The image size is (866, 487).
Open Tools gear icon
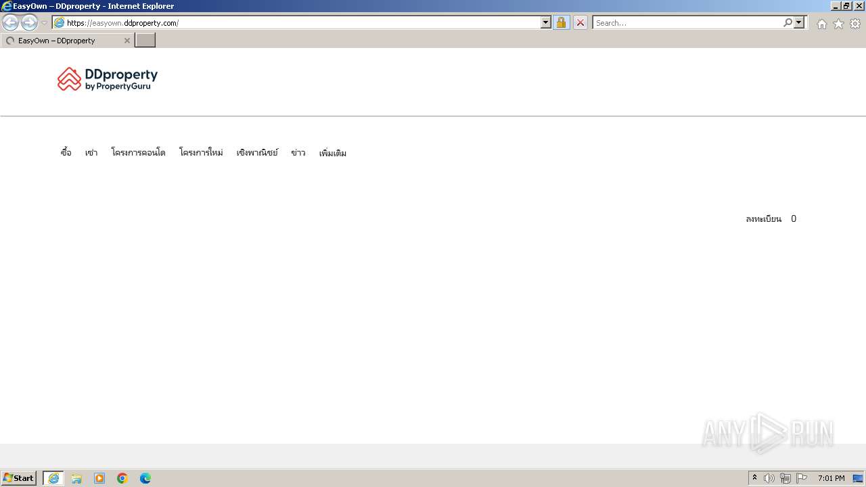tap(855, 24)
